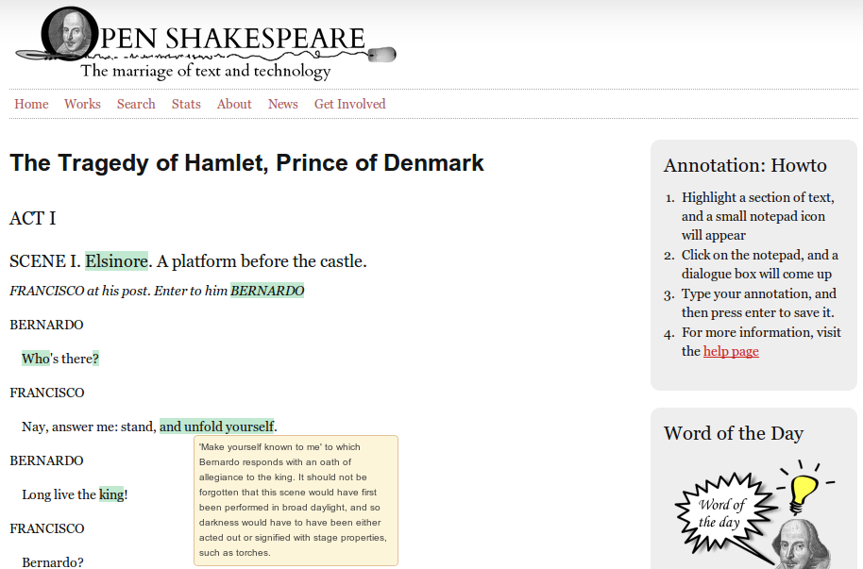Image resolution: width=863 pixels, height=569 pixels.
Task: Click the Word of the Day heading
Action: (733, 433)
